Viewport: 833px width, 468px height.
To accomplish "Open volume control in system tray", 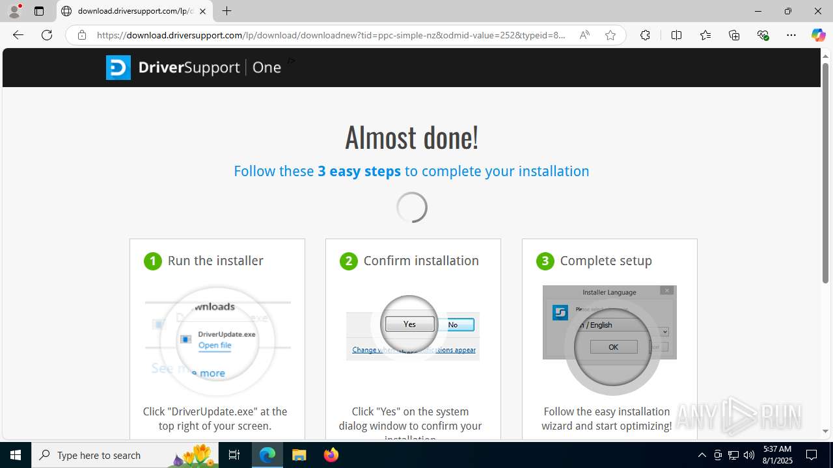I will (749, 455).
